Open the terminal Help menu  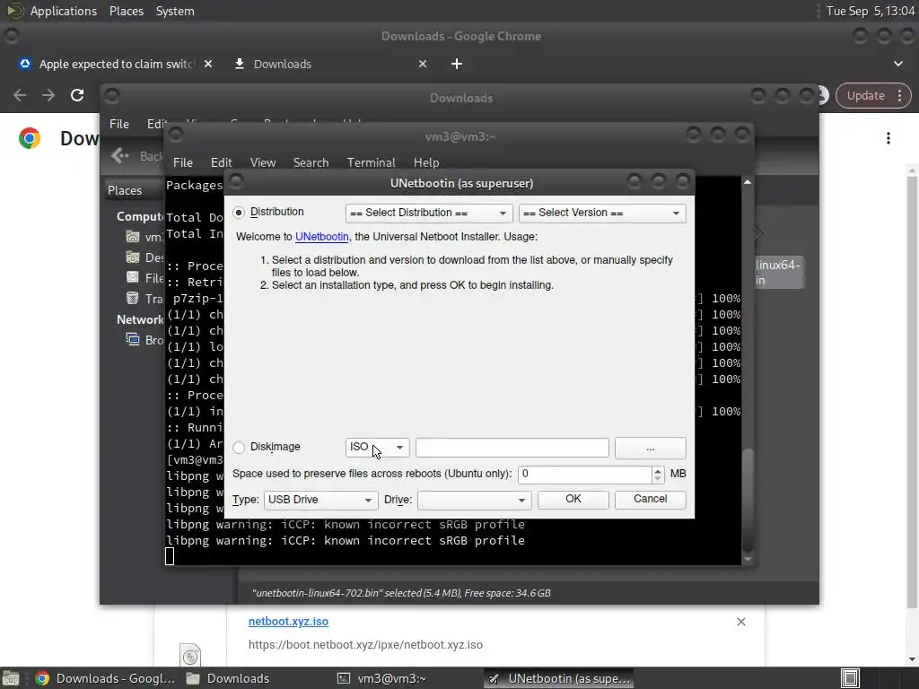pos(426,162)
